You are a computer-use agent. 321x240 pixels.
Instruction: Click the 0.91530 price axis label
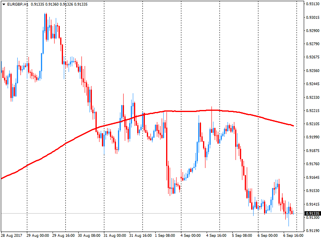313,191
